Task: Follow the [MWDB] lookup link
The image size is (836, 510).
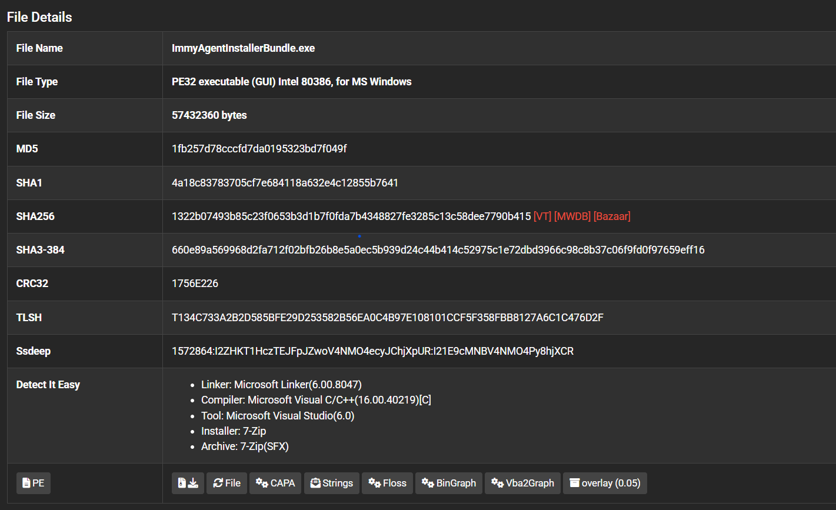Action: pyautogui.click(x=572, y=216)
